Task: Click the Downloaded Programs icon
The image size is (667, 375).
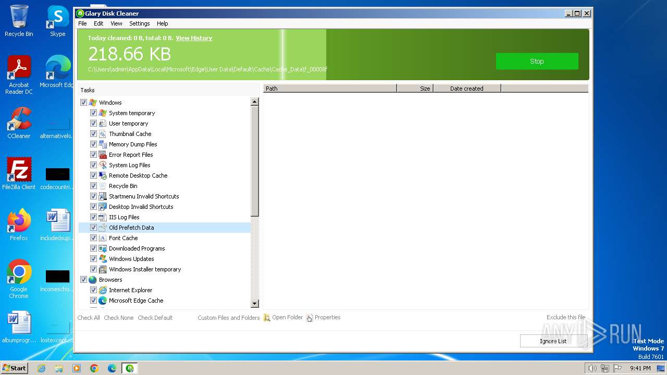Action: (x=103, y=248)
